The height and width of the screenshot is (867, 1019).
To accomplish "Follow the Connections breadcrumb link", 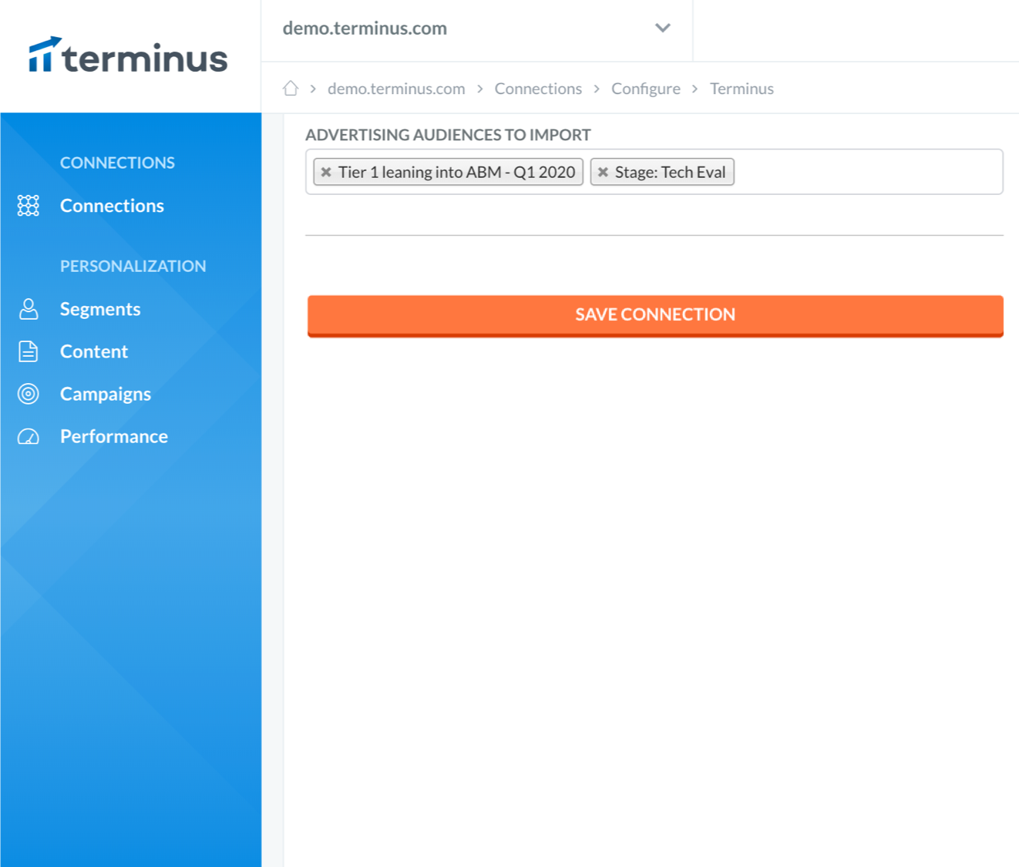I will [x=538, y=89].
